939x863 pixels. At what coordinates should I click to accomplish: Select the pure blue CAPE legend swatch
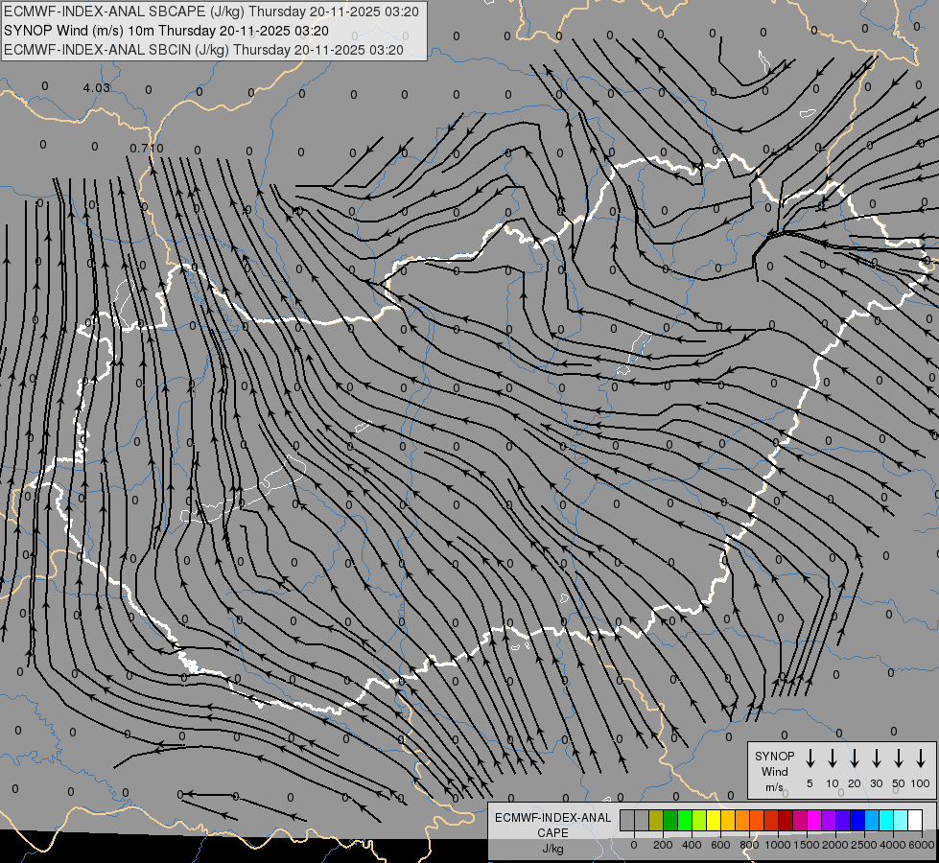857,820
